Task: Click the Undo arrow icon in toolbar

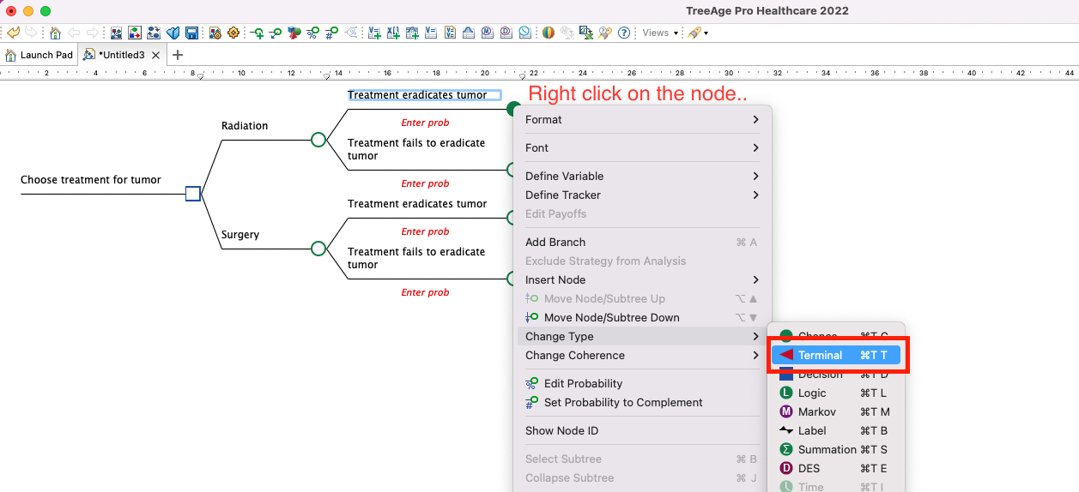Action: [x=13, y=33]
